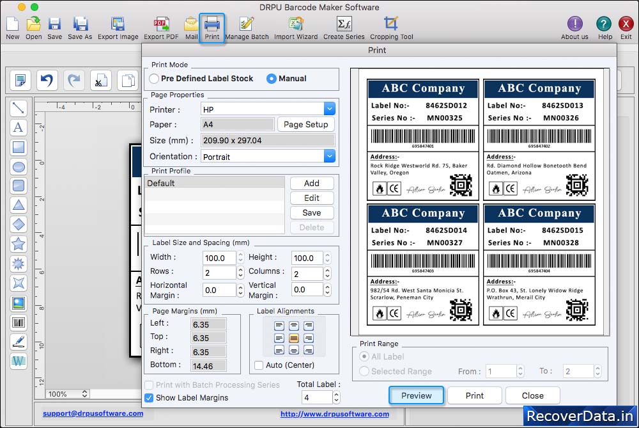Select the Manual print mode
Viewport: 639px width, 428px height.
pos(271,78)
